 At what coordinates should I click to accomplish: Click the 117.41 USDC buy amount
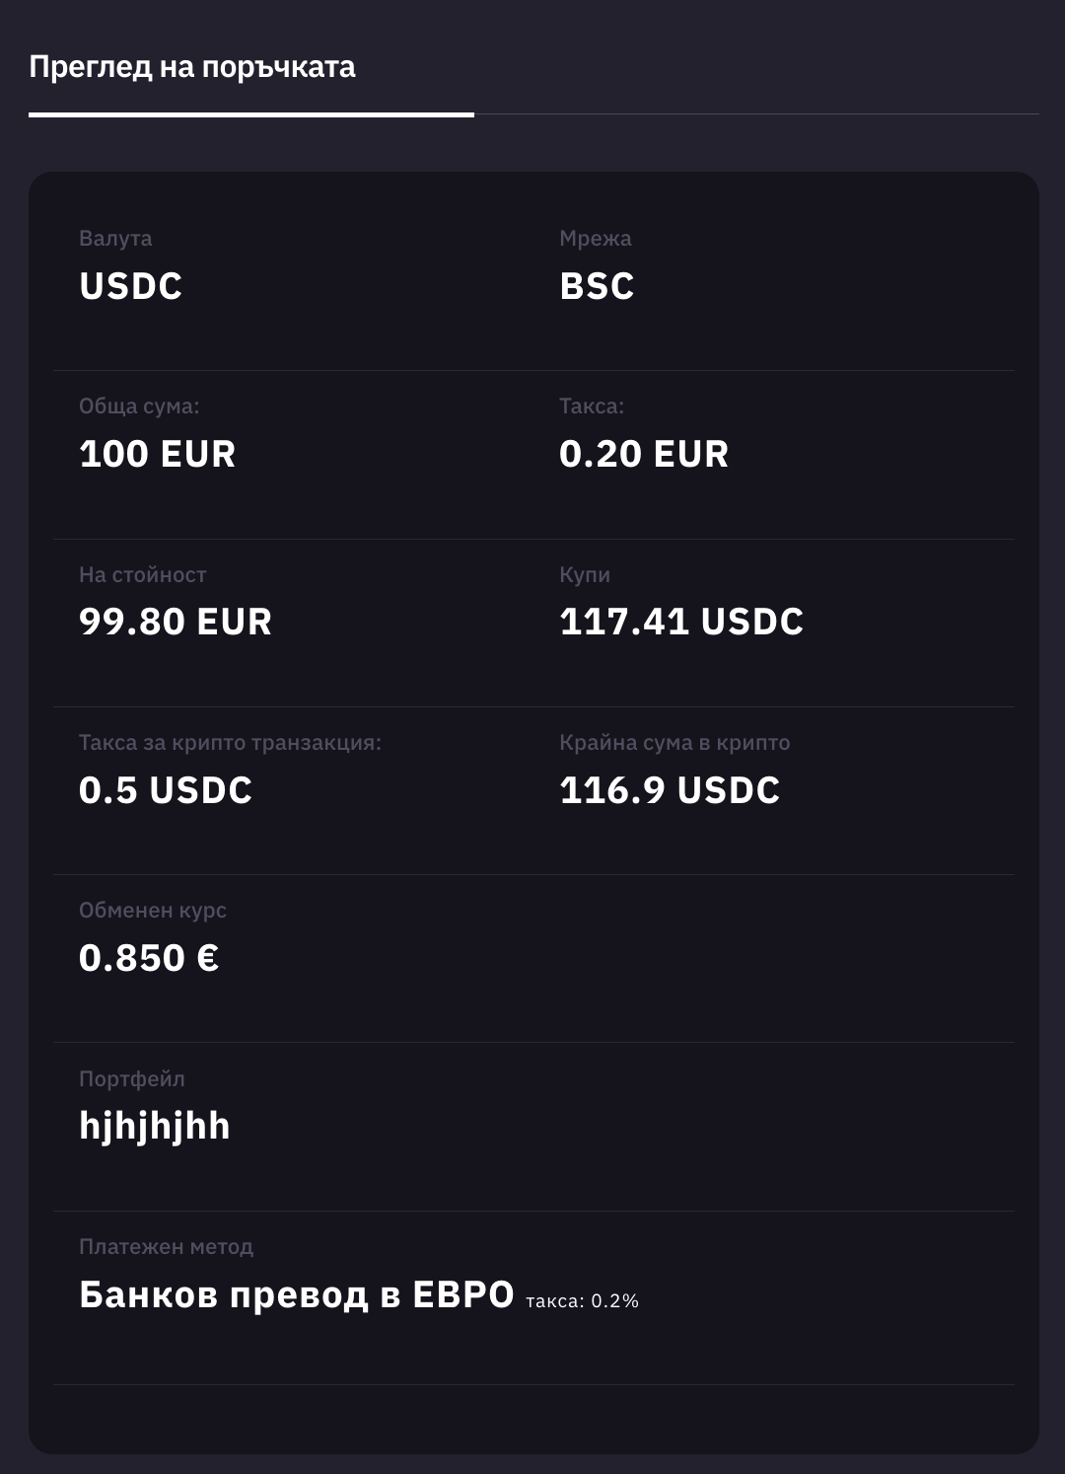(x=681, y=622)
